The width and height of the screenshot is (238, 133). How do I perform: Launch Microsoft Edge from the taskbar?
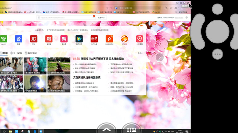click(35, 132)
